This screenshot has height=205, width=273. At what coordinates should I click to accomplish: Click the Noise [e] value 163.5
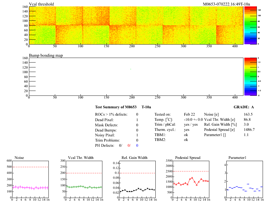pyautogui.click(x=248, y=114)
